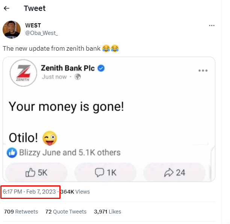Click the globe public-visibility icon
The image size is (230, 224).
[77, 77]
